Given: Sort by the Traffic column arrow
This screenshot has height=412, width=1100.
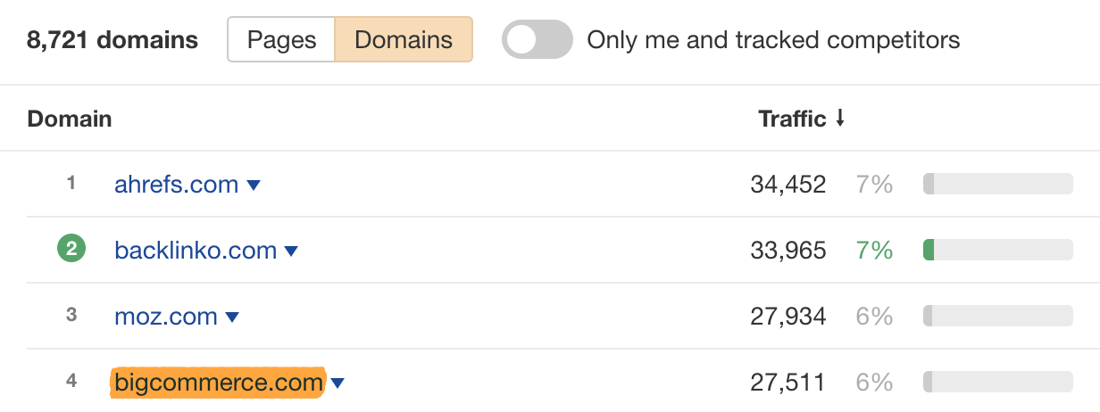Looking at the screenshot, I should (840, 119).
